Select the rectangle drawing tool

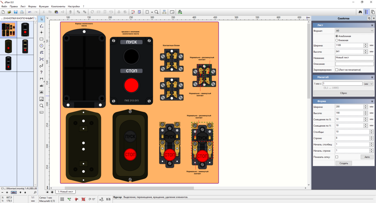click(41, 39)
